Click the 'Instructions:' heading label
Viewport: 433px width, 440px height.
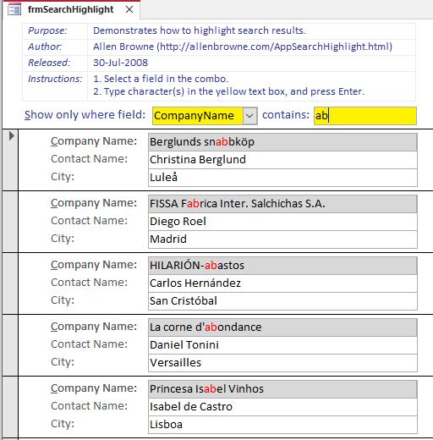click(x=55, y=79)
